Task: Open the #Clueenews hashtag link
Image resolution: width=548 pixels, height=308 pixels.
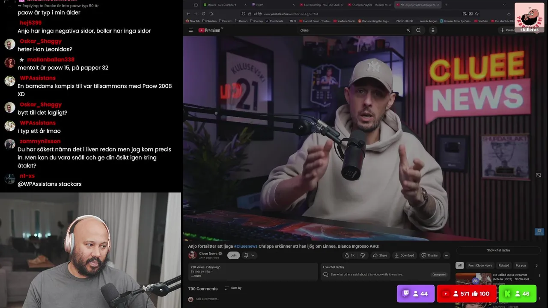Action: click(246, 246)
